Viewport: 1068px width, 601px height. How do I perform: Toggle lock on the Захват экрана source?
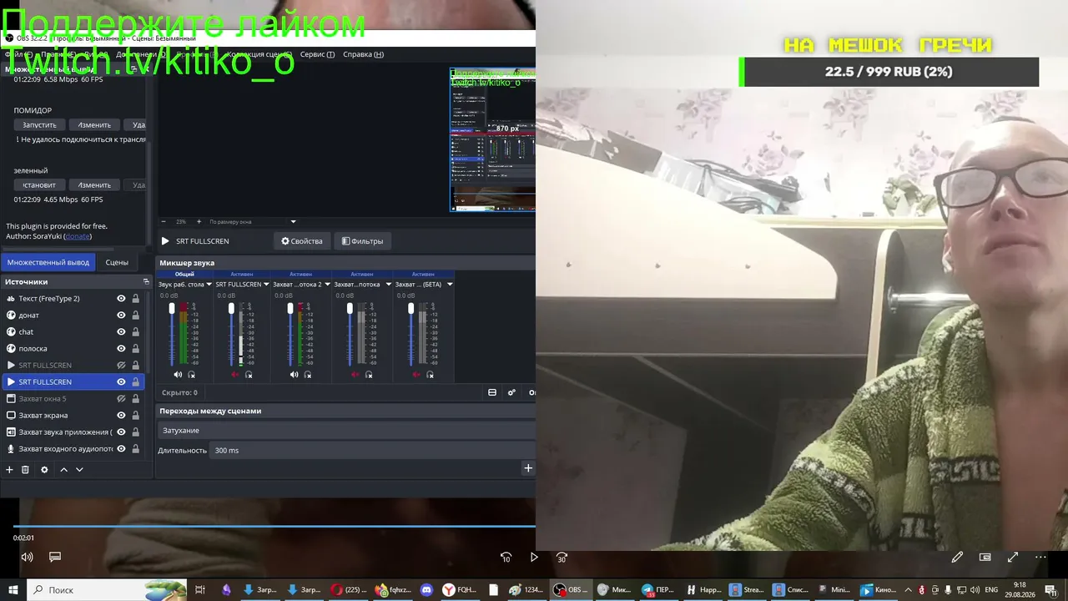(135, 416)
